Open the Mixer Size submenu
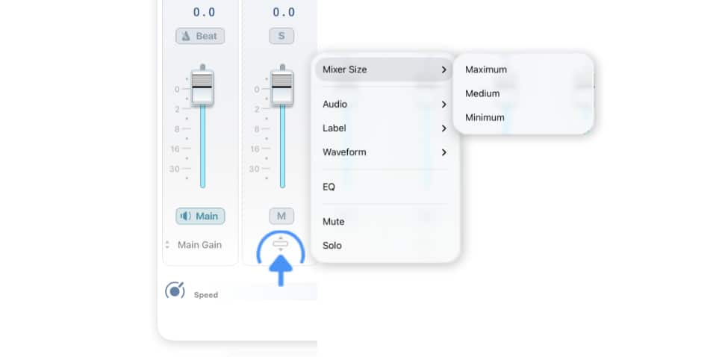The image size is (719, 357). point(385,69)
